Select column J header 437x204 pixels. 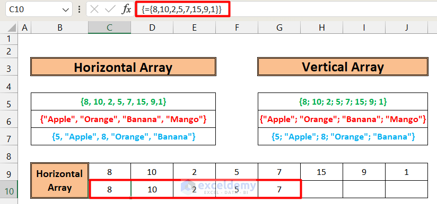pyautogui.click(x=407, y=27)
